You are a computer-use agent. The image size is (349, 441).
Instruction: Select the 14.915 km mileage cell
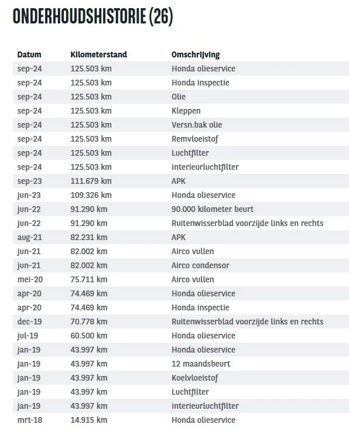[x=89, y=420]
